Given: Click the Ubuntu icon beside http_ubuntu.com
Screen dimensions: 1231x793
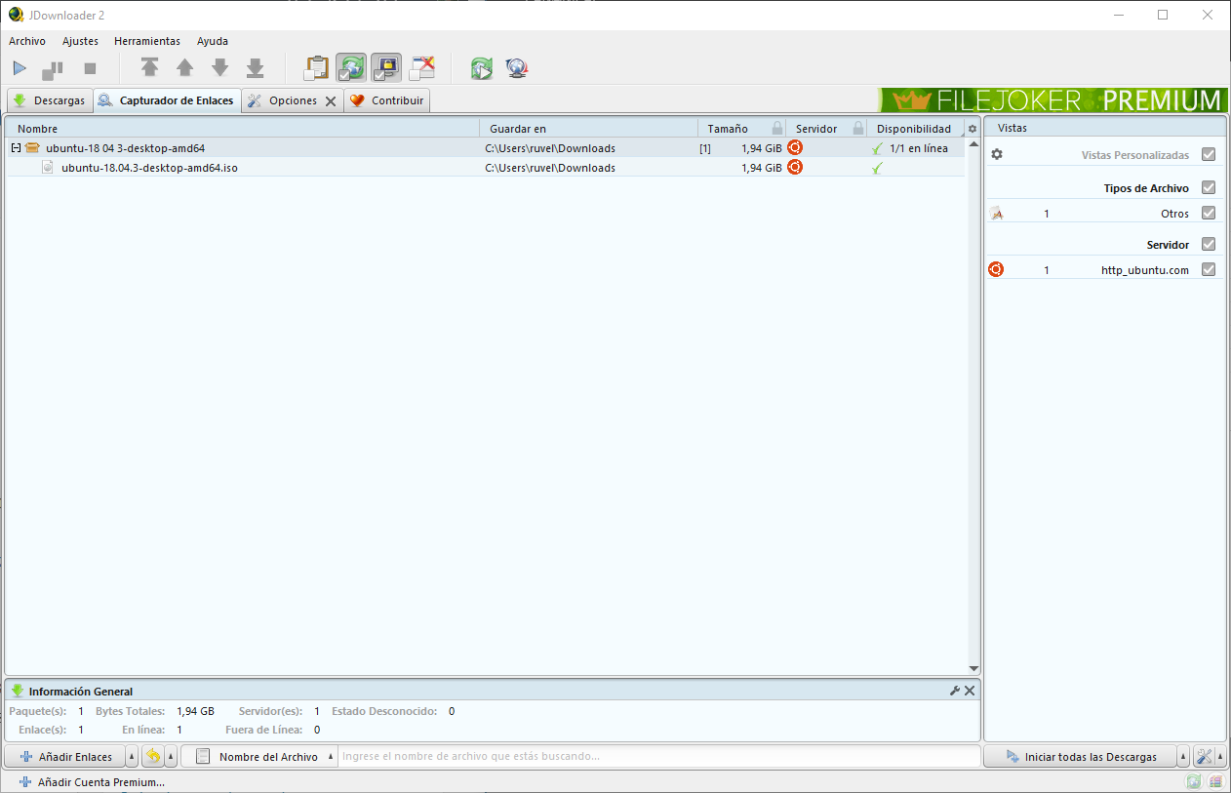Looking at the screenshot, I should pyautogui.click(x=996, y=270).
